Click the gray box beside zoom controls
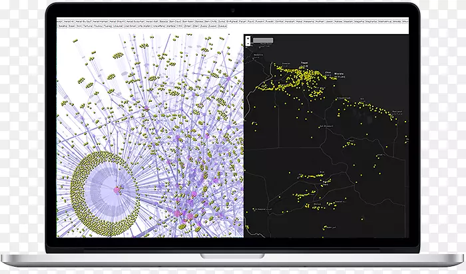Screen dimensions: 466x274 263,40
